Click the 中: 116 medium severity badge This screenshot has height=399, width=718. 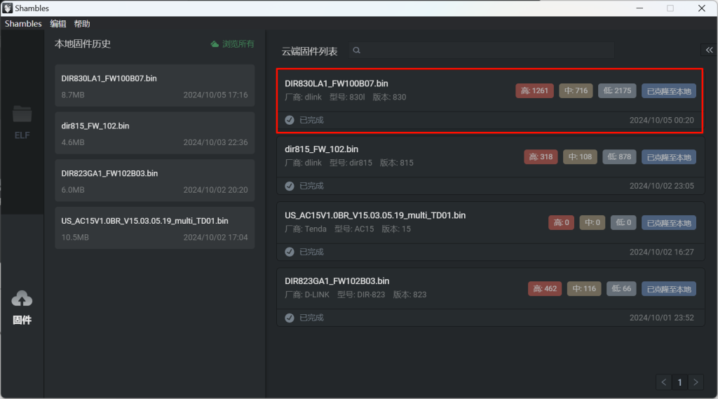point(584,289)
